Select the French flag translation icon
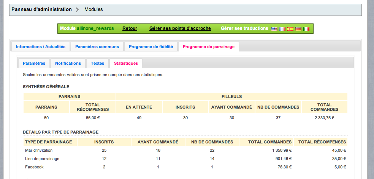The width and height of the screenshot is (374, 179). 282,29
